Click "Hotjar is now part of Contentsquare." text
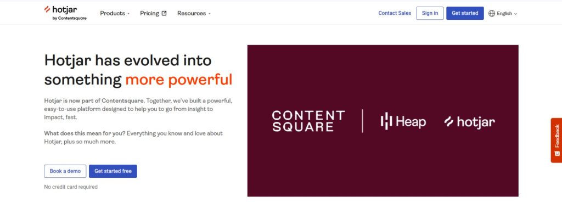 [94, 100]
